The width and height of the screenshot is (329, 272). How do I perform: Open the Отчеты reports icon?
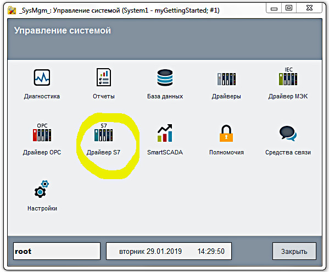click(x=104, y=77)
